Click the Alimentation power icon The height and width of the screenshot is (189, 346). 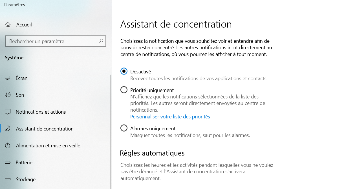(x=8, y=146)
